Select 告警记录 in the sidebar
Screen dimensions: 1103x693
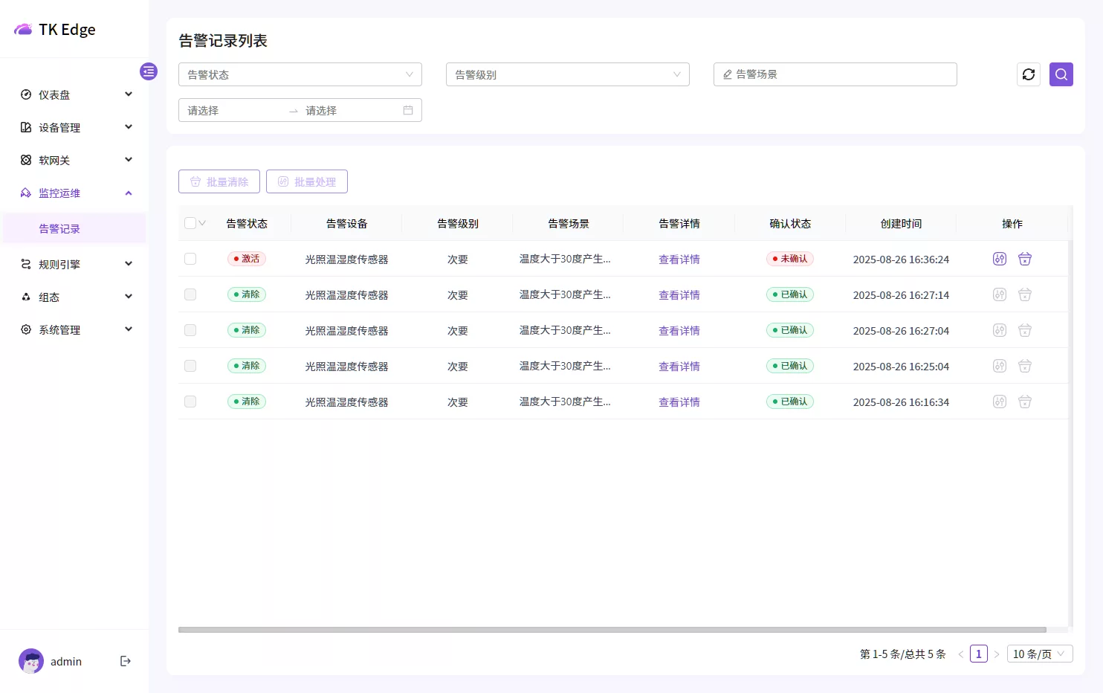[59, 228]
